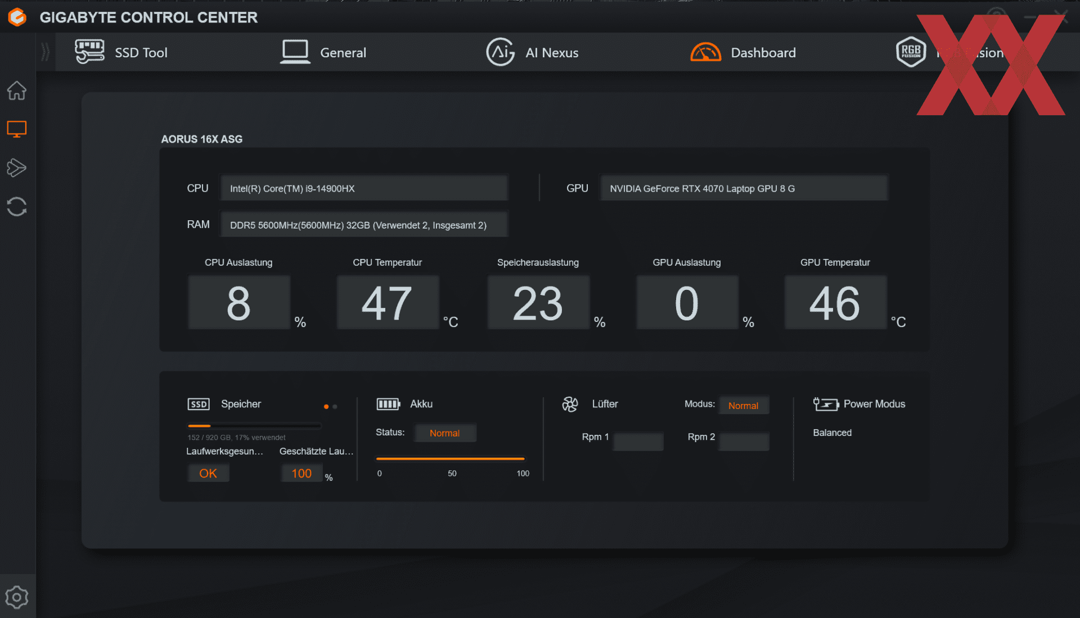The width and height of the screenshot is (1080, 618).
Task: Click the SSD drive health OK box
Action: (208, 473)
